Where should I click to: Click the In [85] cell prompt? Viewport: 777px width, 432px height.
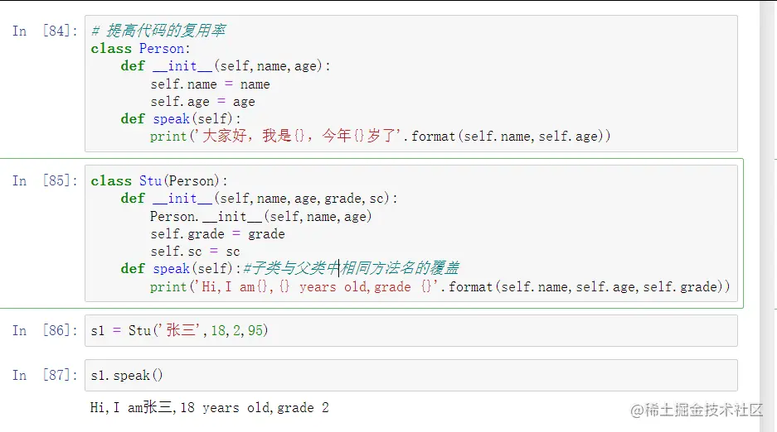(x=45, y=180)
